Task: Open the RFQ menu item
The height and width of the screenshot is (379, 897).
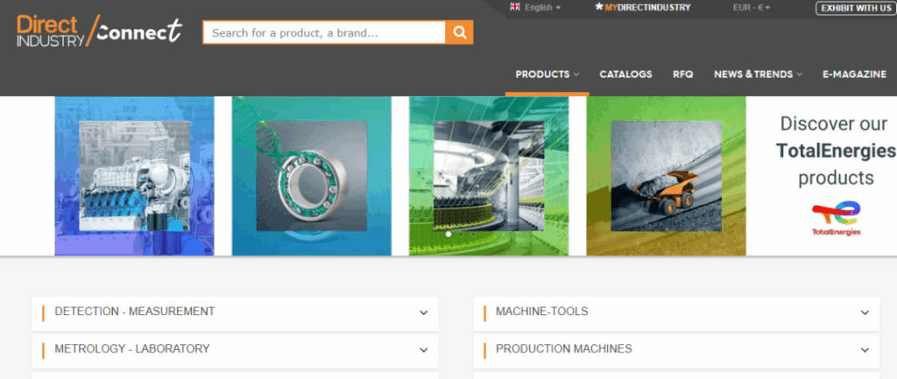Action: coord(682,74)
